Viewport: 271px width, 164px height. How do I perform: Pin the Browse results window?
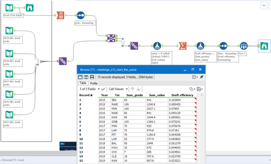tap(202, 77)
